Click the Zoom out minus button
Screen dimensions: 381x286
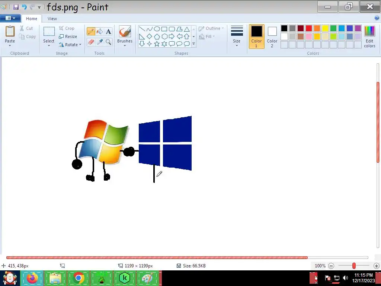[x=331, y=266]
